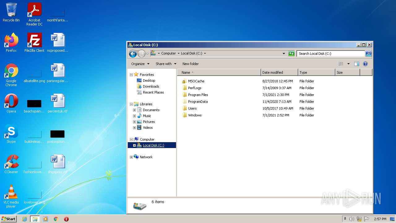Launch VLC media player desktop shortcut
This screenshot has height=223, width=396.
tap(11, 196)
